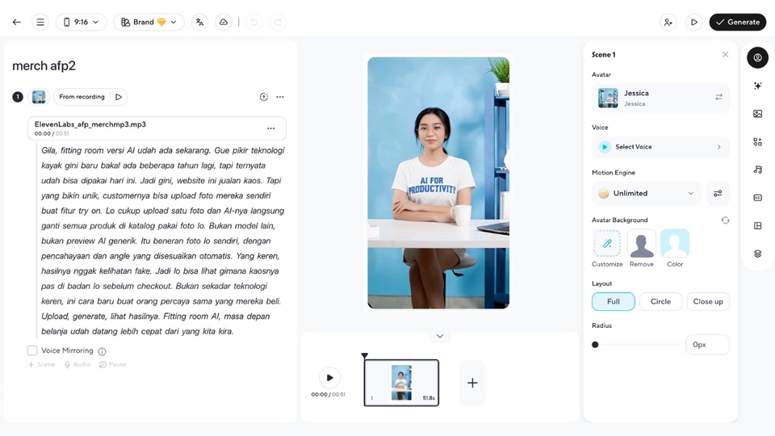The width and height of the screenshot is (775, 436).
Task: Swap the Jessica avatar using arrows icon
Action: coord(718,97)
